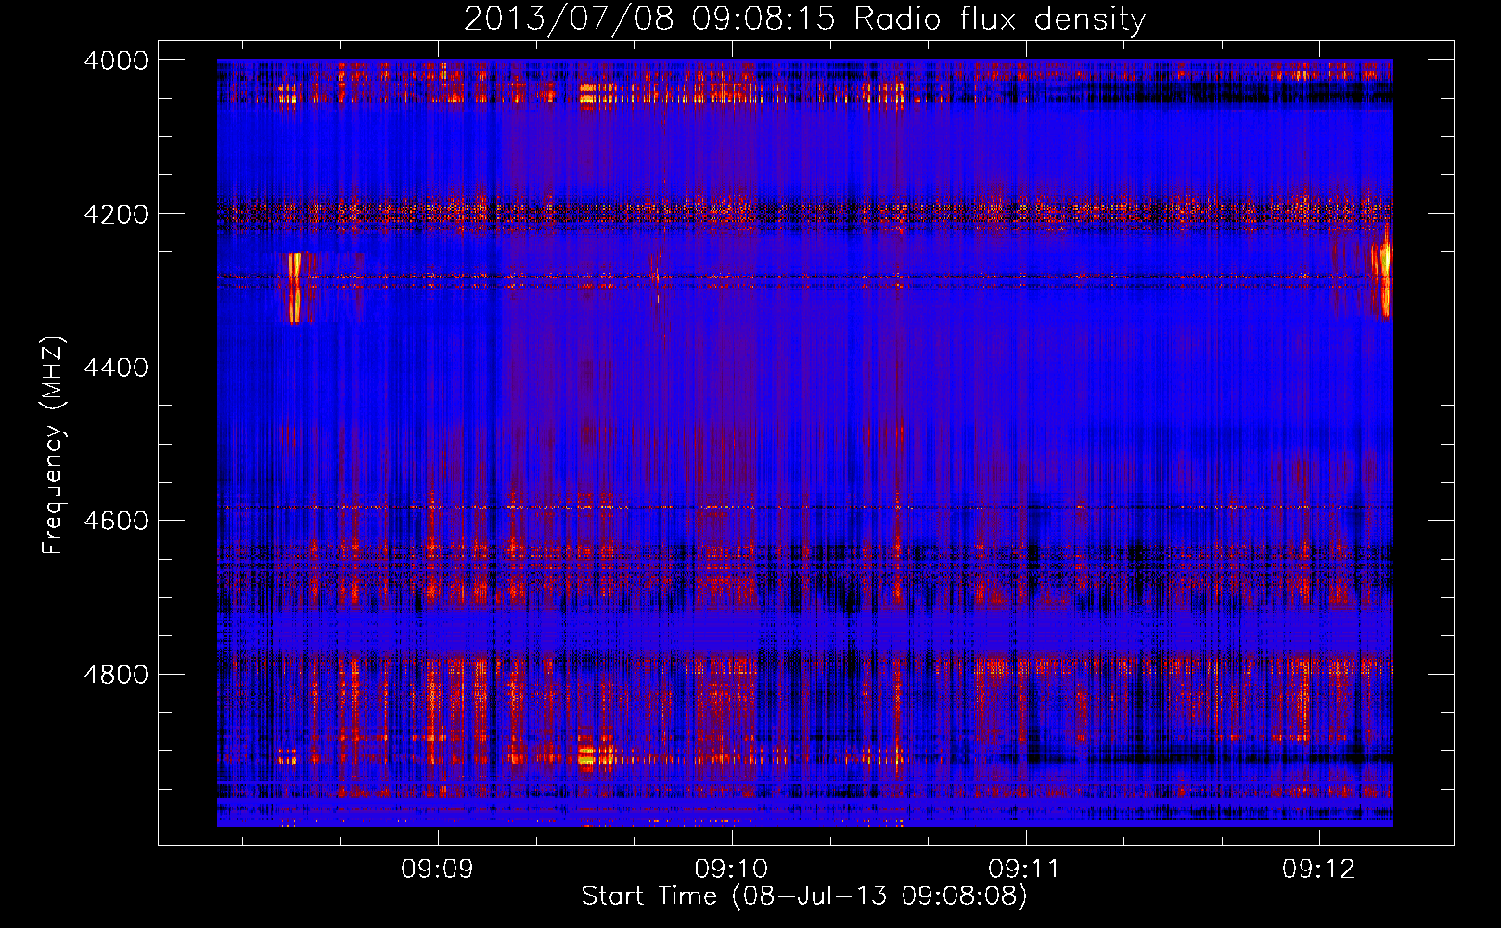Click the "Start Time (08-Jul-13 09:08:08)" axis label
Screen dimensions: 1501x928
tap(804, 896)
